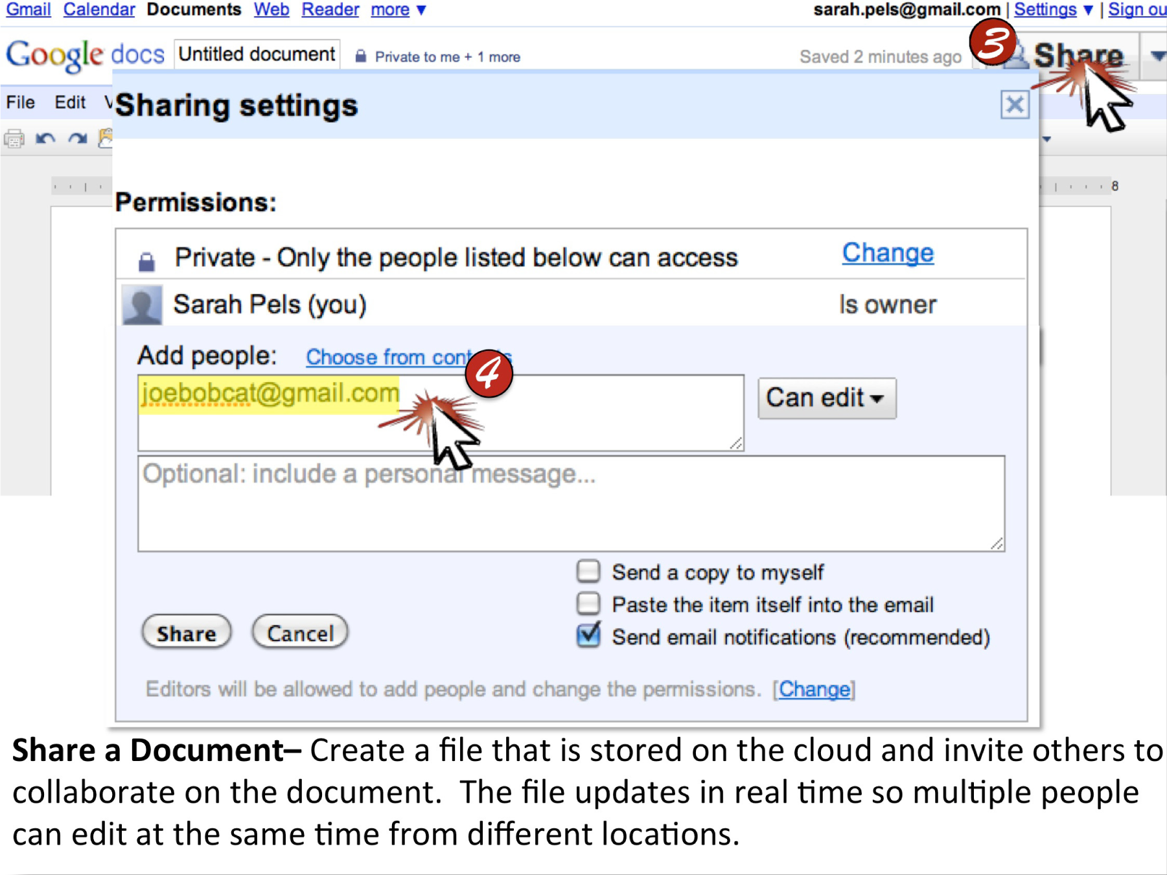Close the Sharing settings dialog
Viewport: 1167px width, 875px height.
[x=1014, y=104]
